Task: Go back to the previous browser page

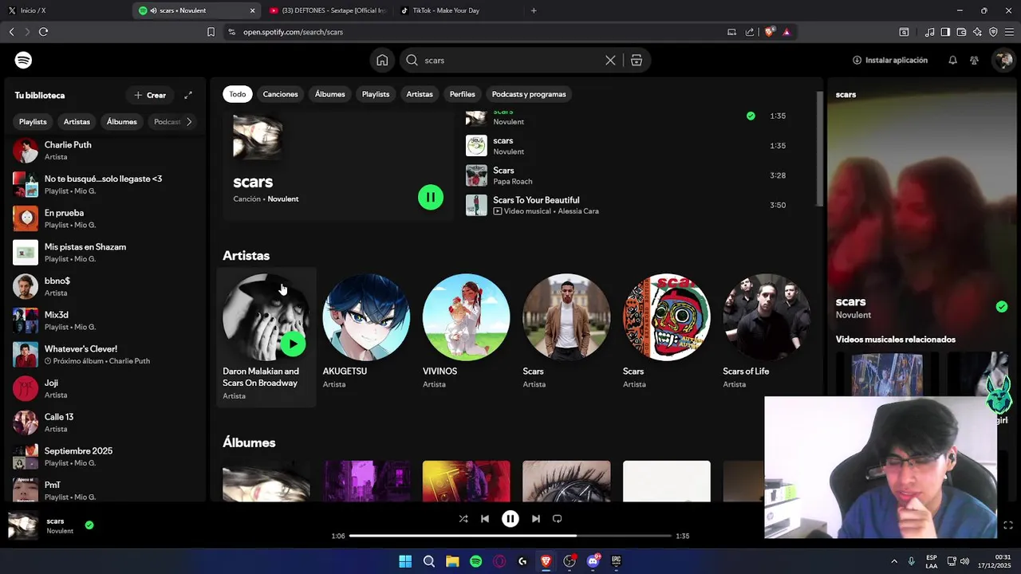Action: click(11, 32)
